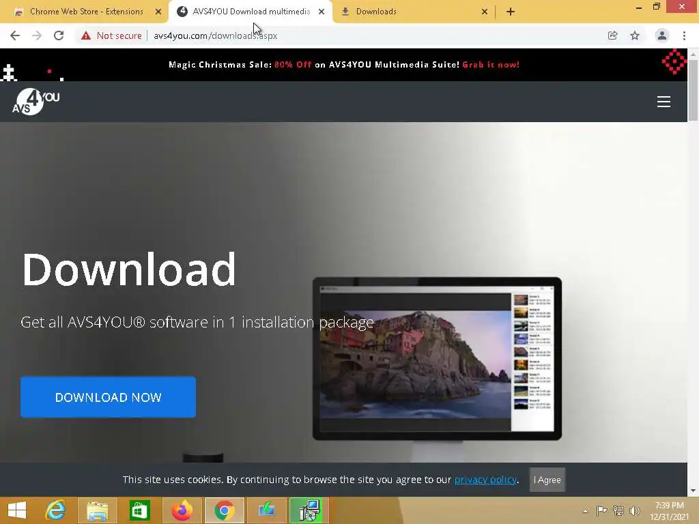The height and width of the screenshot is (524, 699).
Task: Click the browser forward arrow
Action: click(37, 35)
